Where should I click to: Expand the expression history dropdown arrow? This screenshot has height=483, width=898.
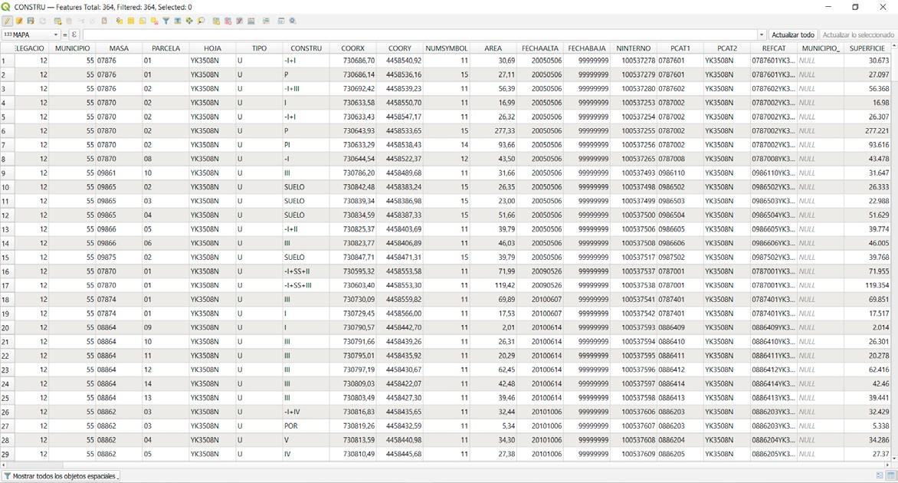[x=761, y=35]
